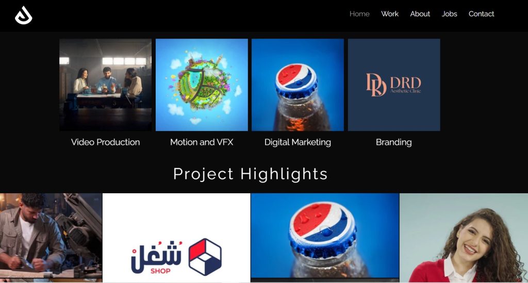
Task: Click the red cube Shop logo icon
Action: 205,257
